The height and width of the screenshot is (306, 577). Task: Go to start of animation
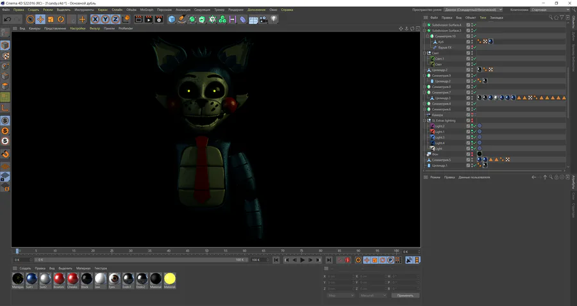[276, 260]
